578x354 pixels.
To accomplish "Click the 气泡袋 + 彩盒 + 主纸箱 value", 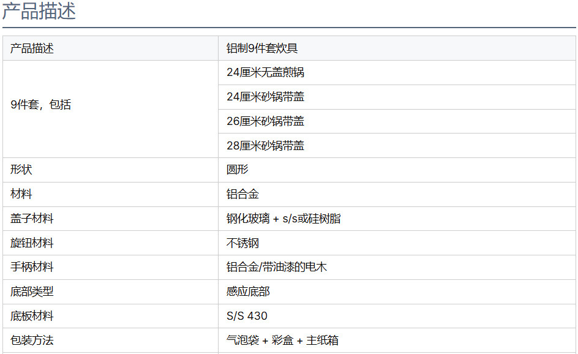I will click(x=282, y=340).
